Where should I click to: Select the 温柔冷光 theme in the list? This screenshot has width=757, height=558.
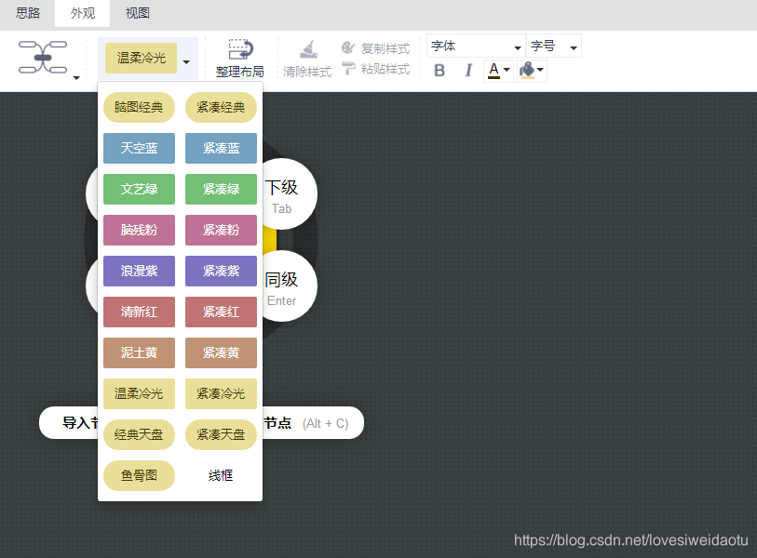tap(139, 394)
